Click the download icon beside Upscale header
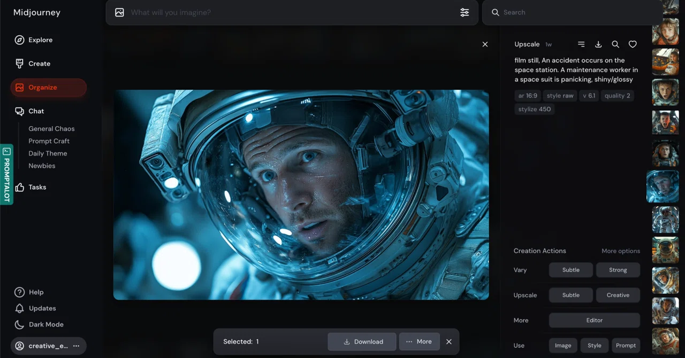685x358 pixels. click(x=598, y=44)
